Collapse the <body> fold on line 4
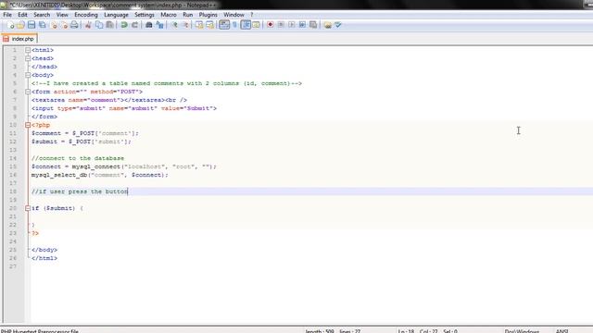The image size is (593, 333). click(28, 75)
